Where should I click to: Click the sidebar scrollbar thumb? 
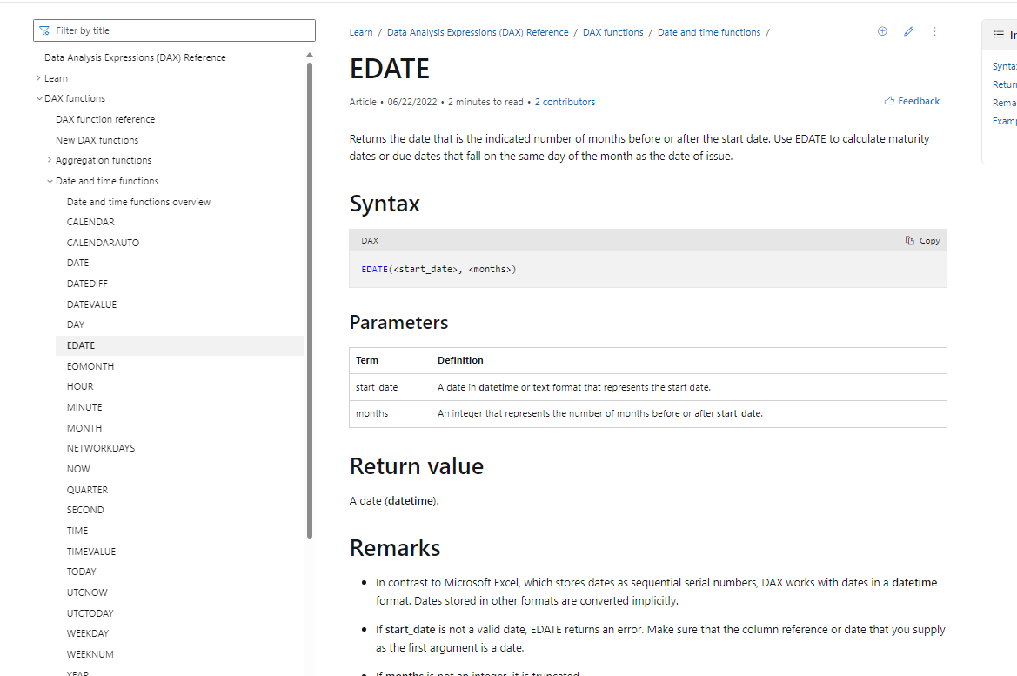(x=310, y=300)
